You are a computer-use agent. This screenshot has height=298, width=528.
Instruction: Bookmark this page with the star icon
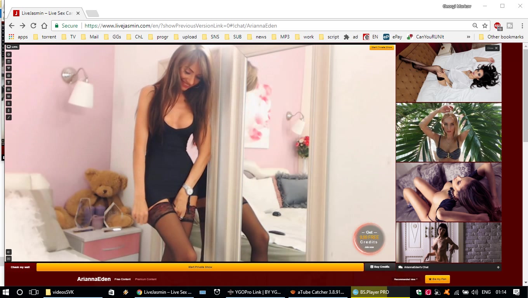(x=485, y=26)
